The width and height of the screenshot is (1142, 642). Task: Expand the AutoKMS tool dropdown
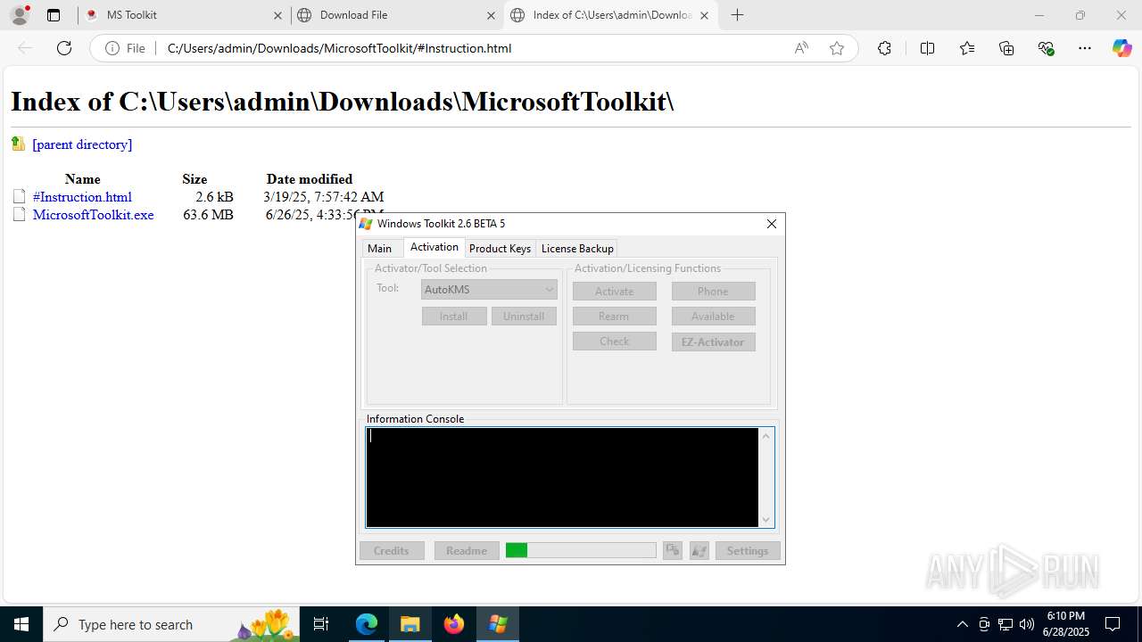pos(489,289)
